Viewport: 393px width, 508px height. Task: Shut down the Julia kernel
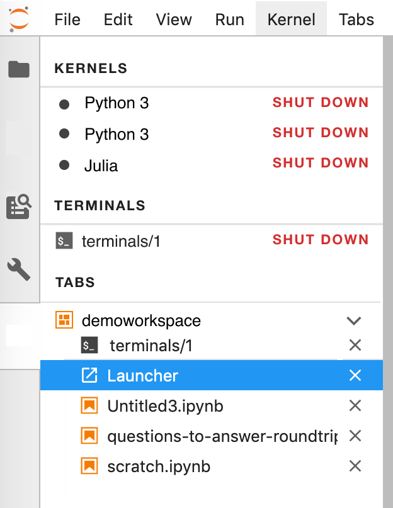point(320,162)
